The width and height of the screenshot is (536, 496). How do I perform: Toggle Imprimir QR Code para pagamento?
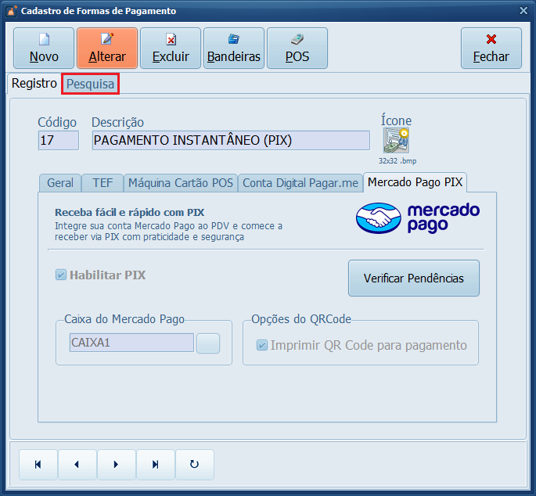(x=262, y=345)
